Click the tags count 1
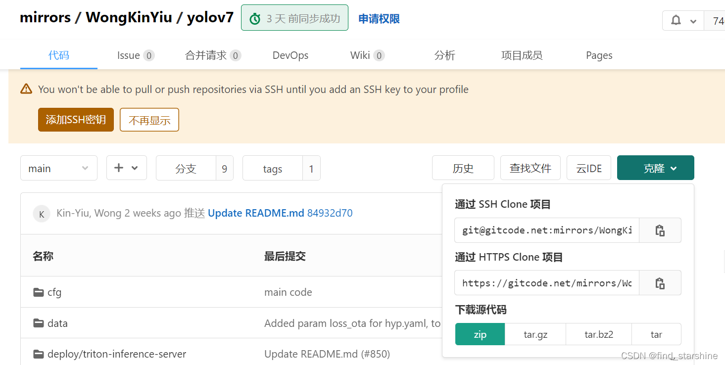Viewport: 725px width, 365px height. pyautogui.click(x=311, y=168)
